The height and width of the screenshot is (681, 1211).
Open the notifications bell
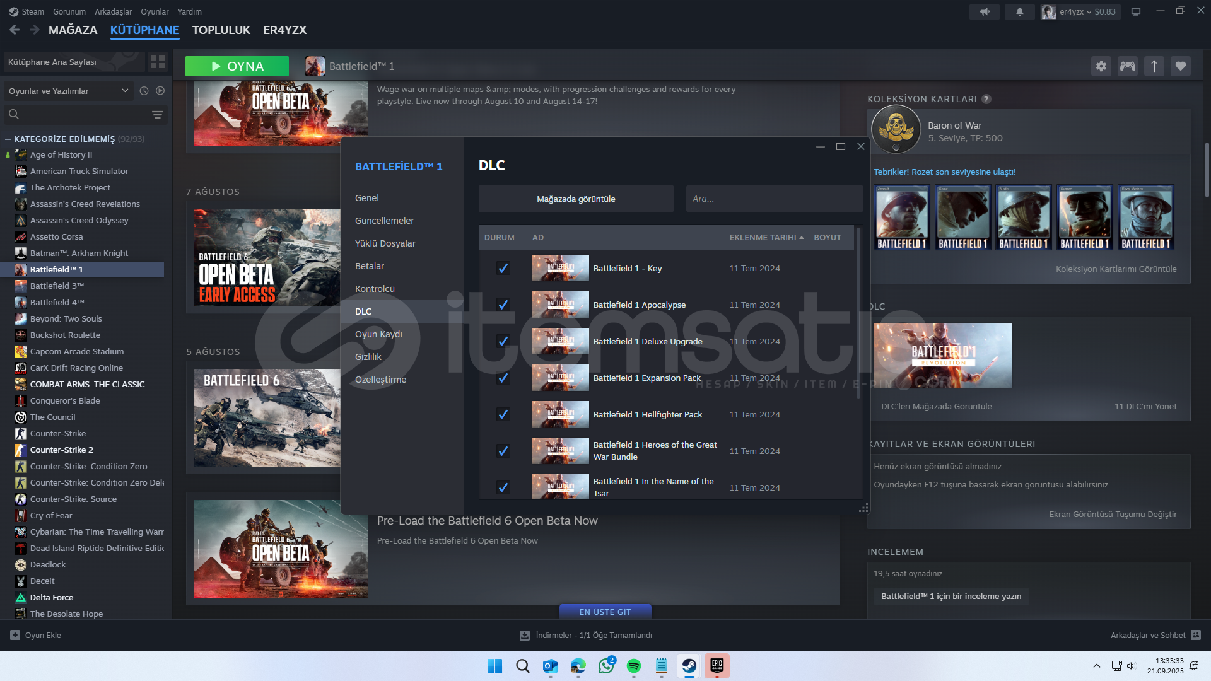click(x=1020, y=11)
